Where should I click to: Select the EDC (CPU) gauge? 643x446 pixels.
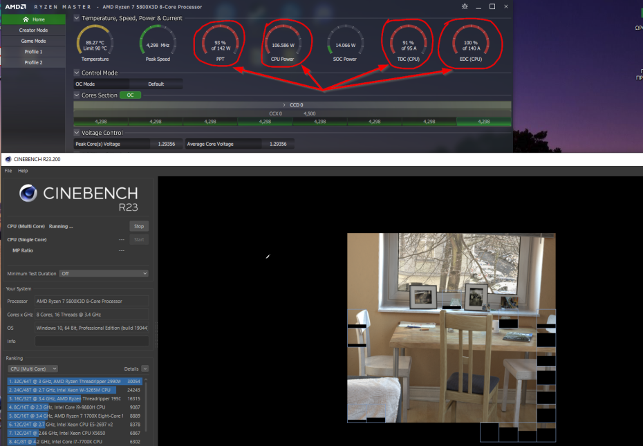coord(470,43)
